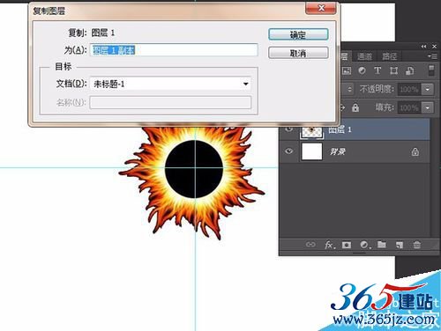Click the lock all icon
This screenshot has width=441, height=331.
(x=355, y=108)
